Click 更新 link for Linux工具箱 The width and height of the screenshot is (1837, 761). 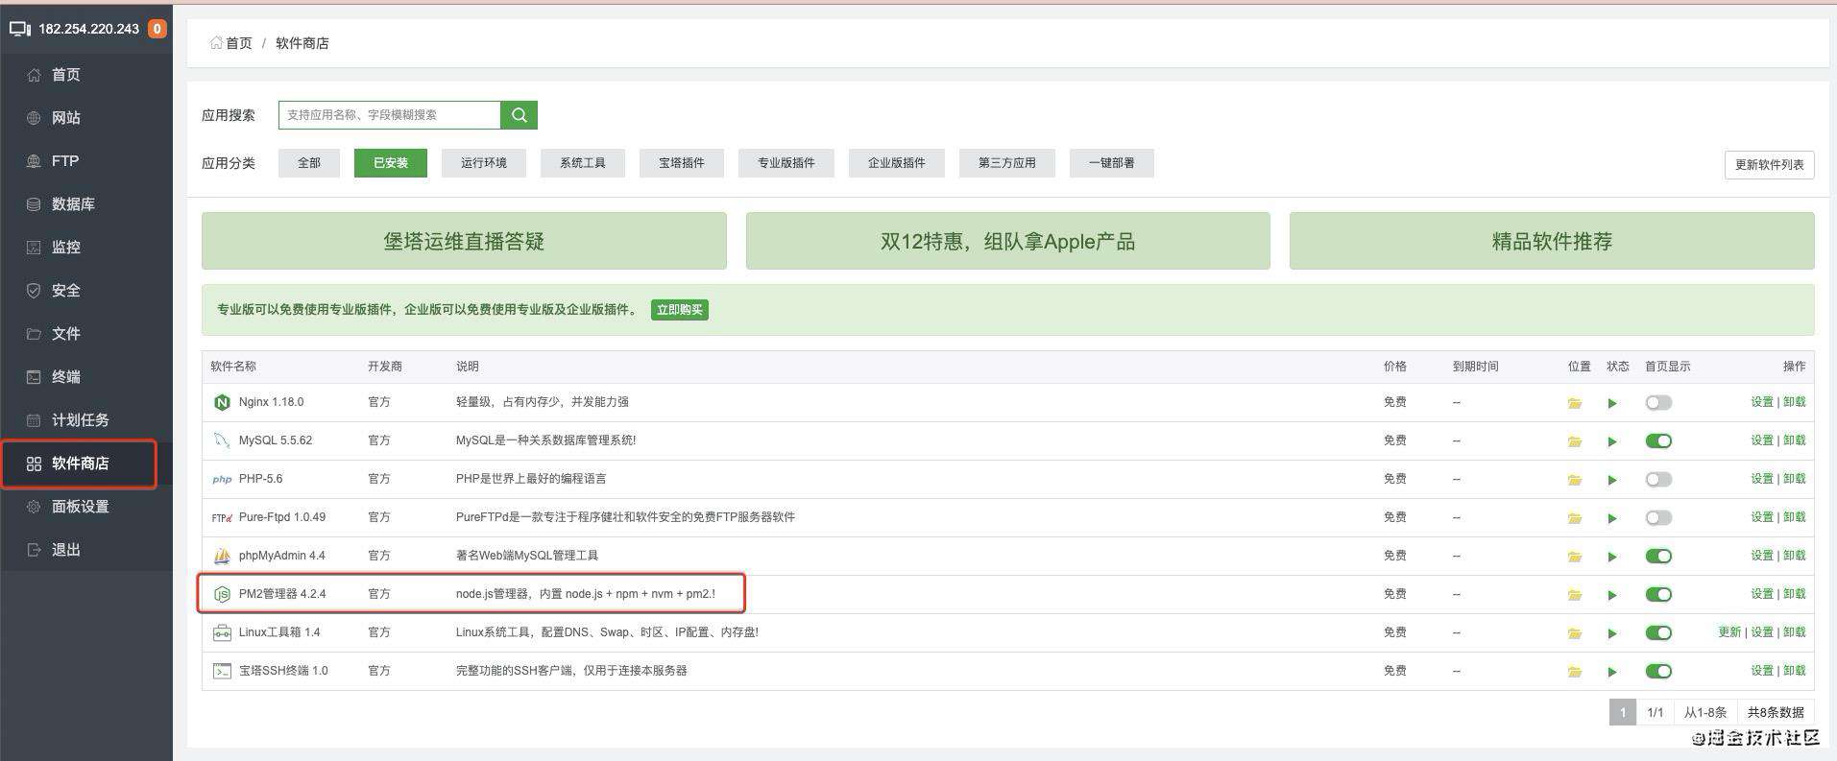(1729, 632)
